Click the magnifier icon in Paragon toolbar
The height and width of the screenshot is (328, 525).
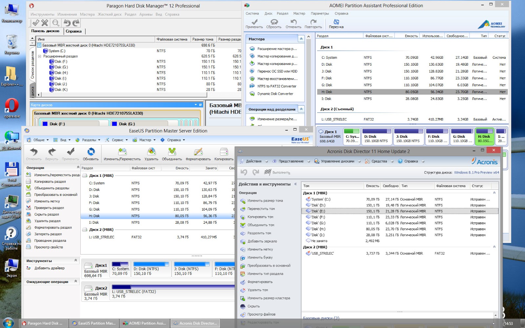click(56, 23)
